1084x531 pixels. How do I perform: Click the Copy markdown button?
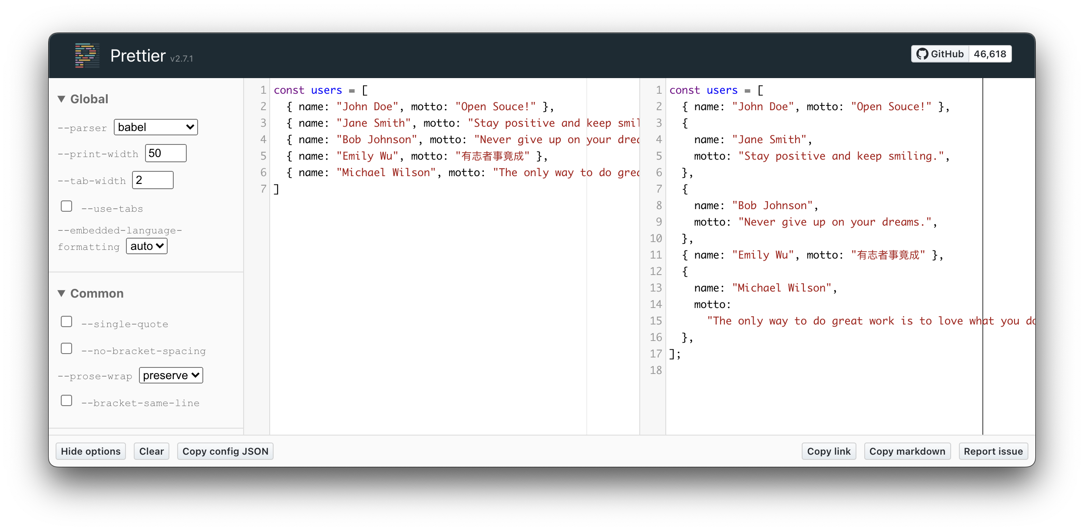coord(907,451)
